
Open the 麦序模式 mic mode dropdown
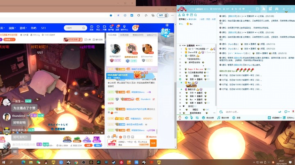coord(184,19)
